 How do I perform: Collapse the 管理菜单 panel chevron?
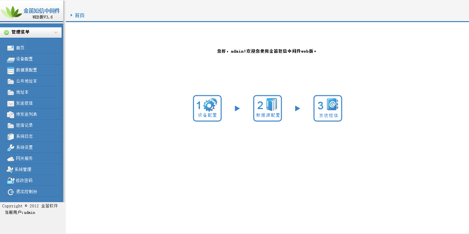pyautogui.click(x=56, y=32)
